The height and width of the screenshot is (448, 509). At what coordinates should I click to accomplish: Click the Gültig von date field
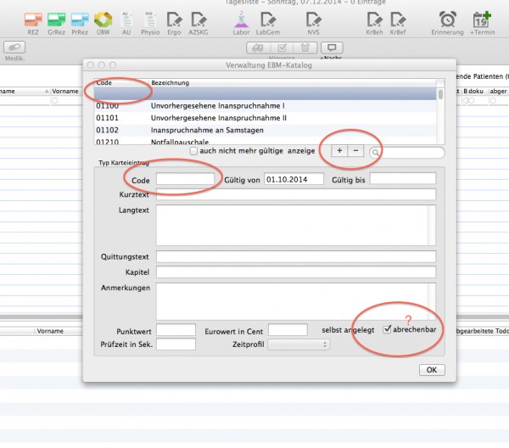click(x=294, y=179)
